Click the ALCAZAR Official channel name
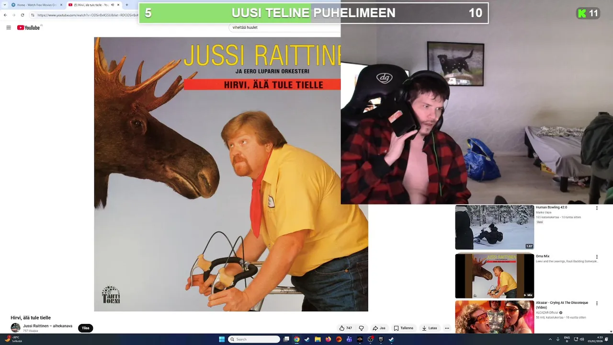613x345 pixels. click(x=547, y=312)
